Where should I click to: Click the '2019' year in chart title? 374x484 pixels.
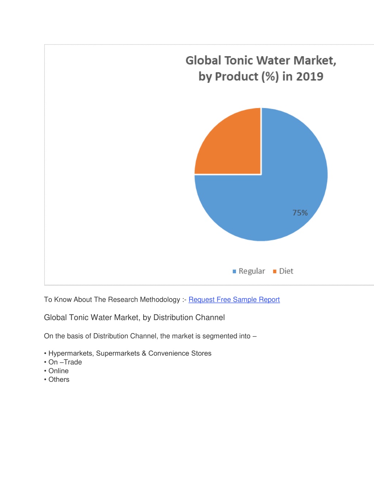point(310,76)
